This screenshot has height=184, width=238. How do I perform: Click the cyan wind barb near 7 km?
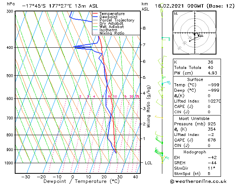click(166, 39)
